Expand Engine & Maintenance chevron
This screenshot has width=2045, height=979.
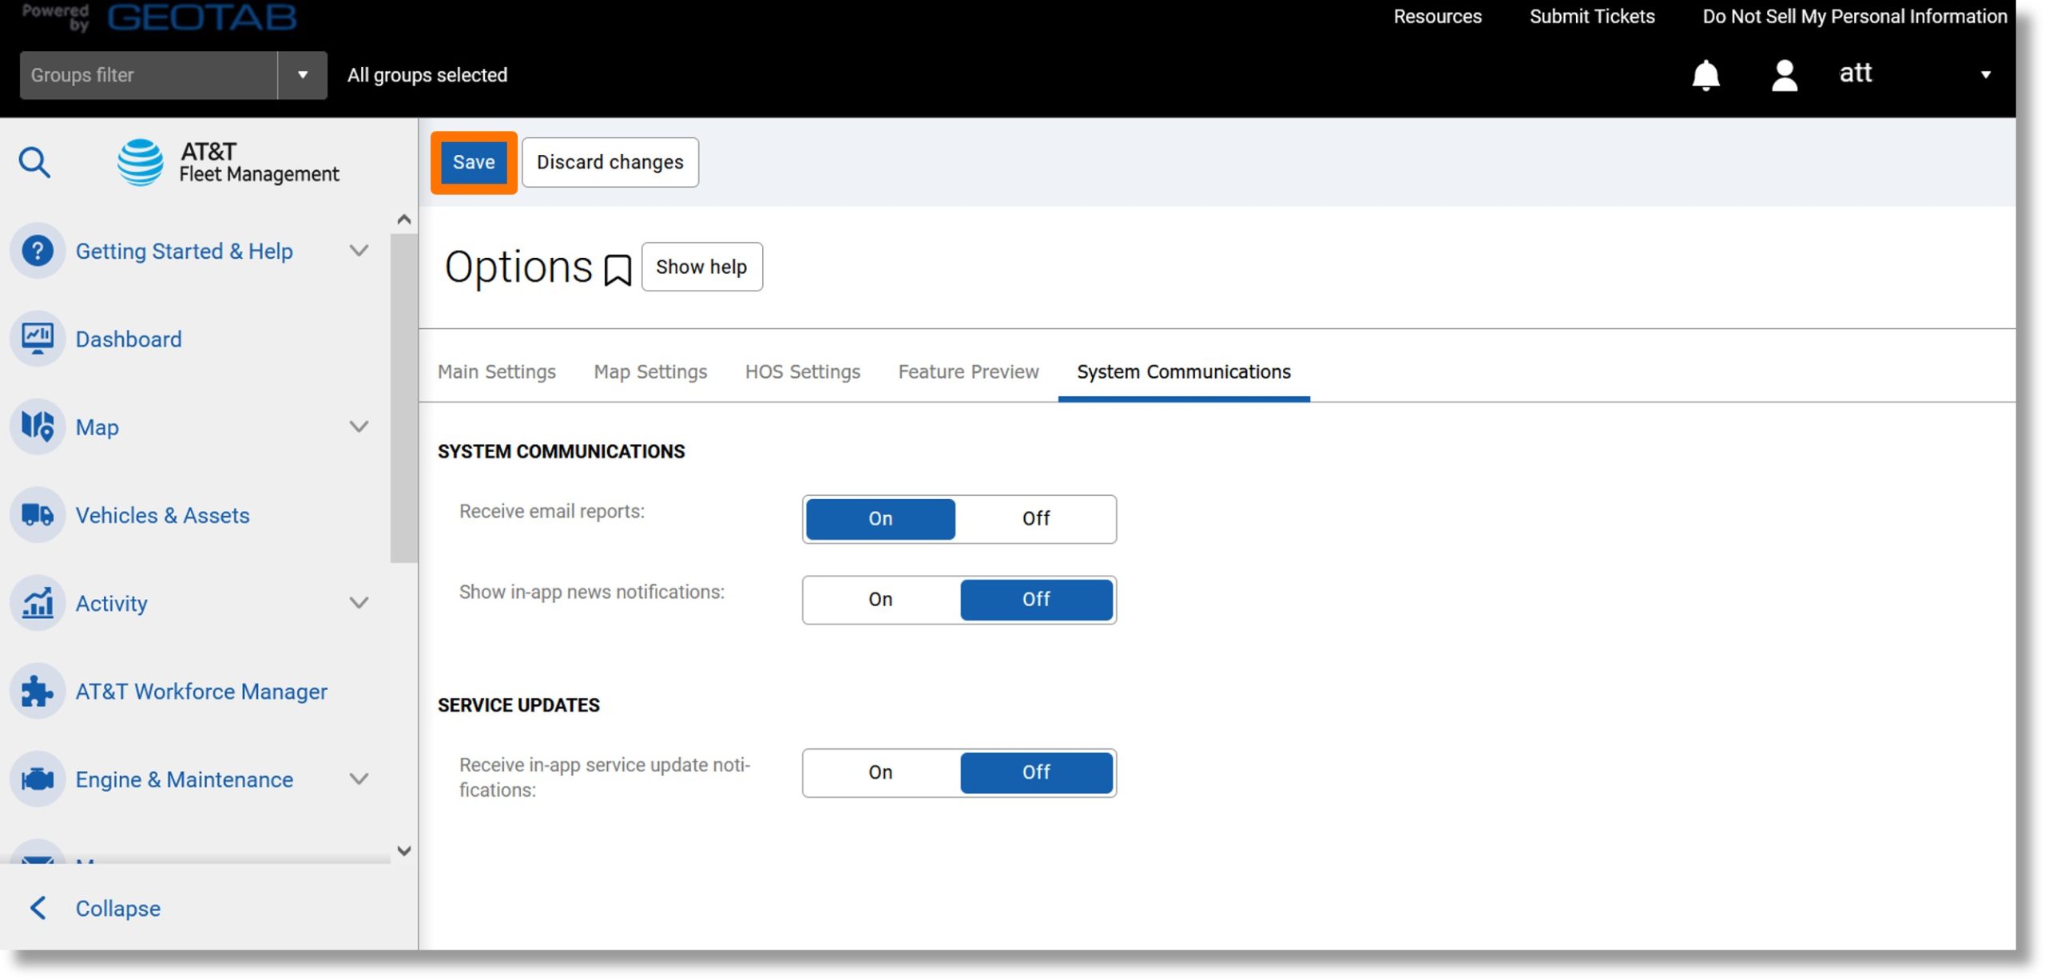click(x=359, y=779)
